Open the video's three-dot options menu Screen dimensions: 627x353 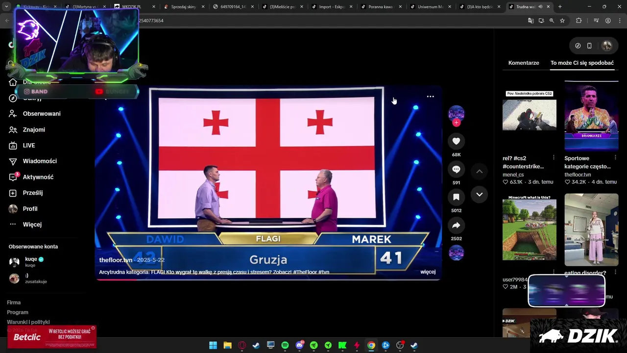(430, 97)
